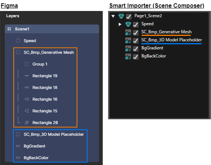Uncheck the Page1_Scene2 checkbox
Image resolution: width=211 pixels, height=165 pixels.
(129, 16)
